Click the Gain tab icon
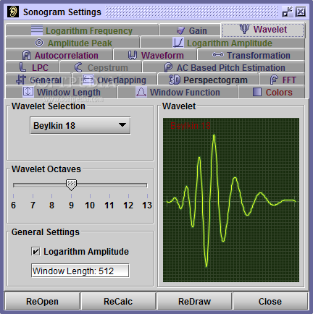Image resolution: width=313 pixels, height=314 pixels. (x=180, y=30)
